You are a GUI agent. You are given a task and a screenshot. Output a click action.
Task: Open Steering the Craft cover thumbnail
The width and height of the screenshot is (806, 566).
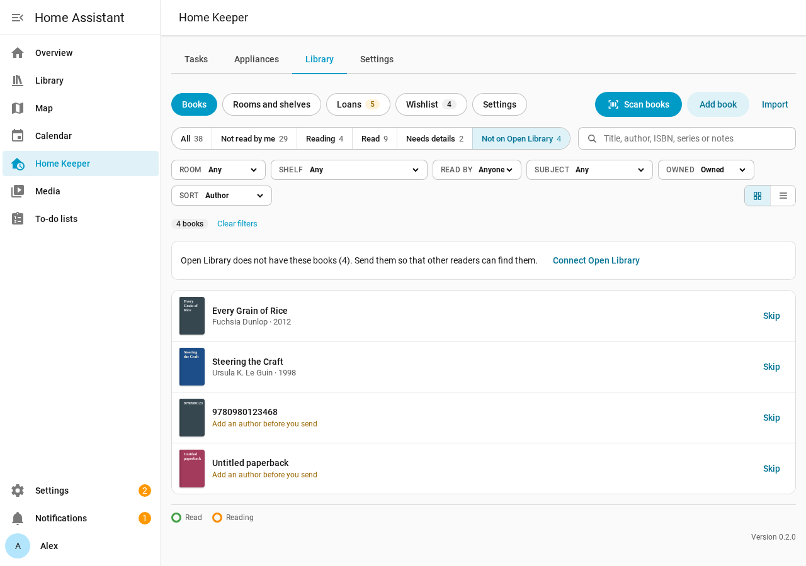(x=192, y=367)
